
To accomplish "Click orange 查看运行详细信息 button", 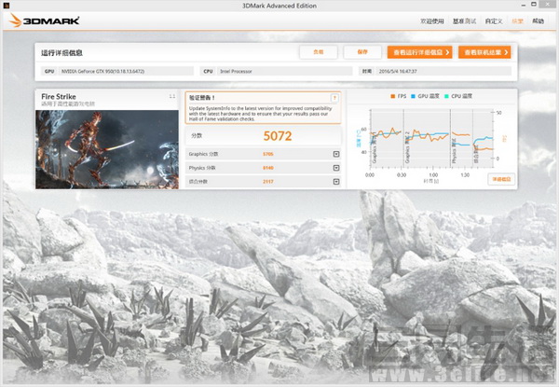I will [x=419, y=52].
